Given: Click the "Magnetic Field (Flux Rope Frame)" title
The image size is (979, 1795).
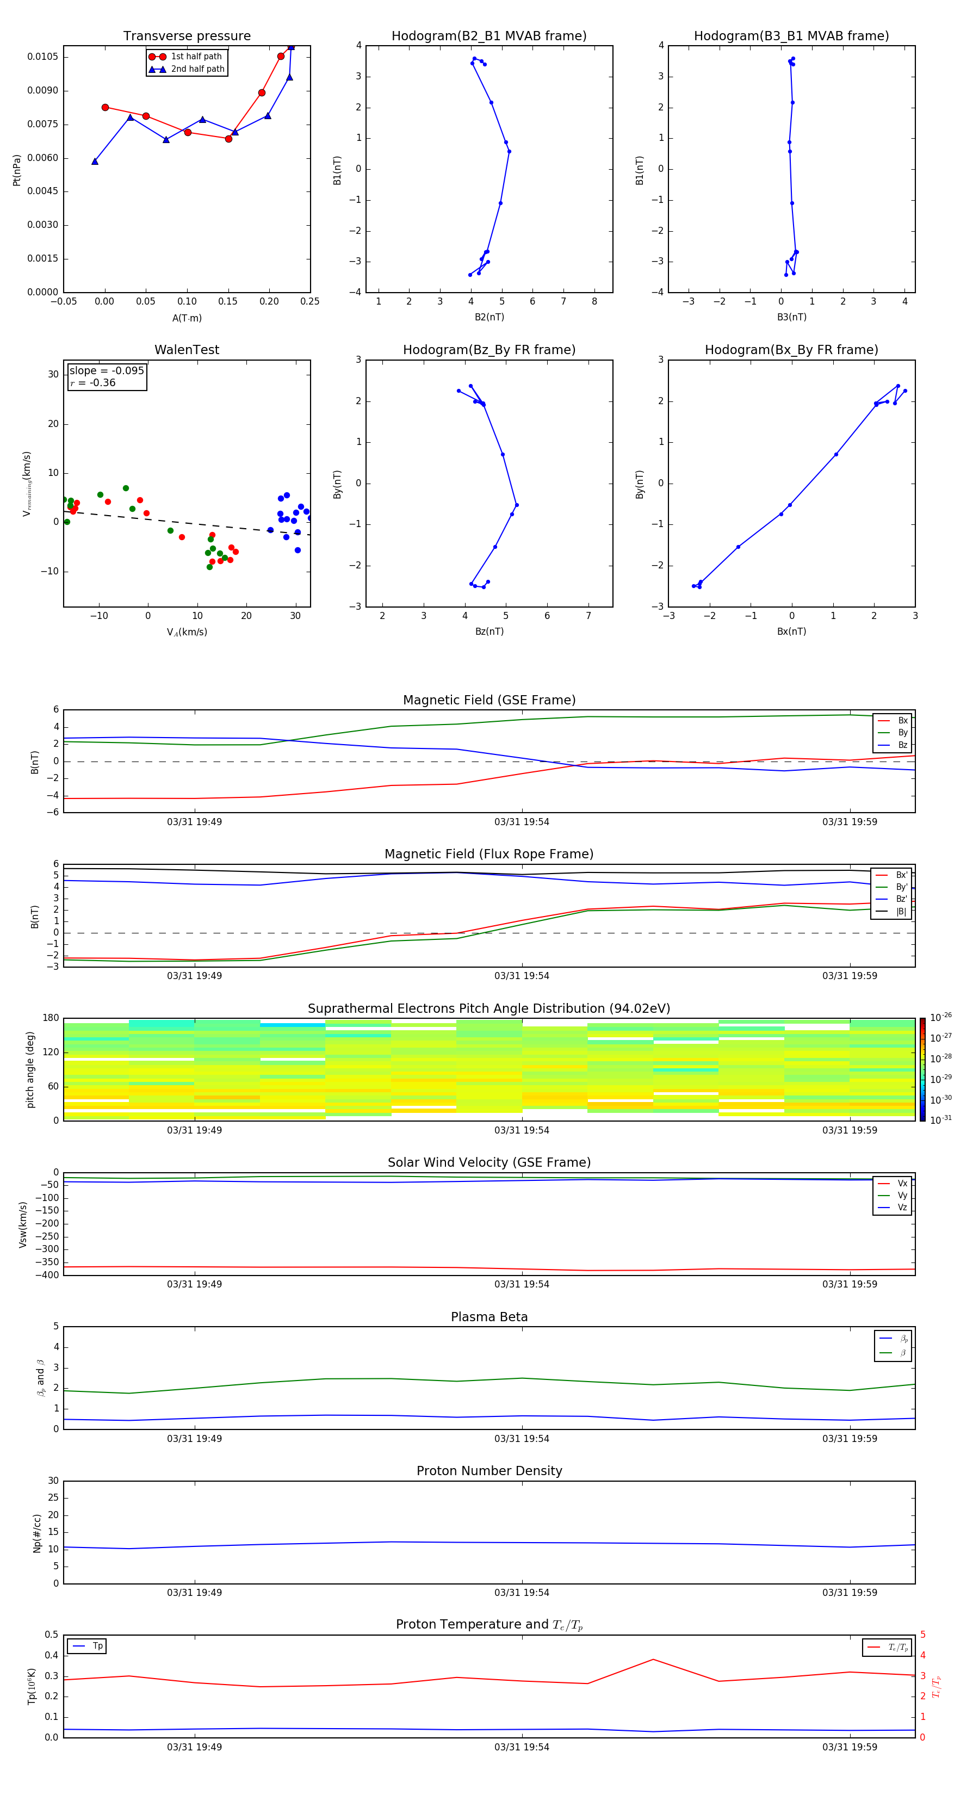Looking at the screenshot, I should [x=489, y=855].
